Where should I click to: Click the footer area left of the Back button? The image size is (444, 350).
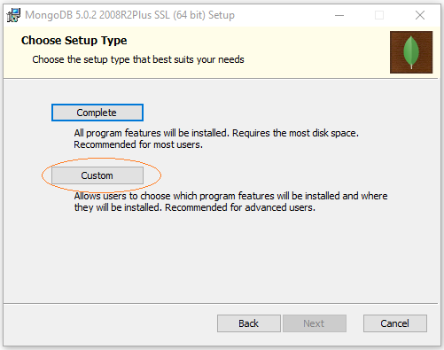(x=109, y=323)
